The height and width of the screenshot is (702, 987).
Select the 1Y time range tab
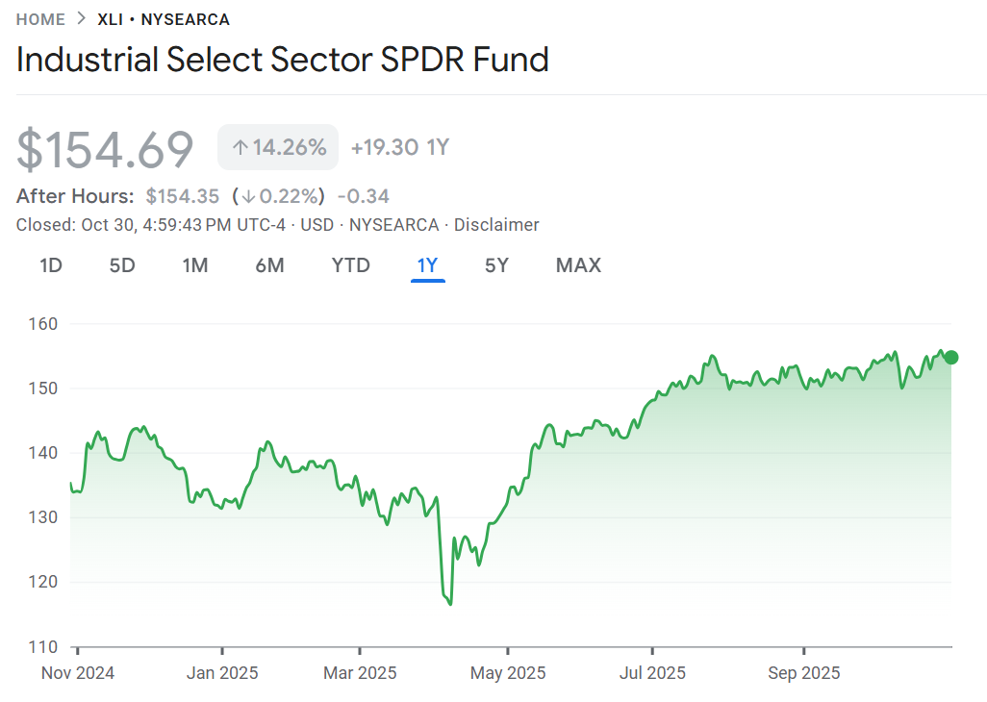click(x=427, y=265)
